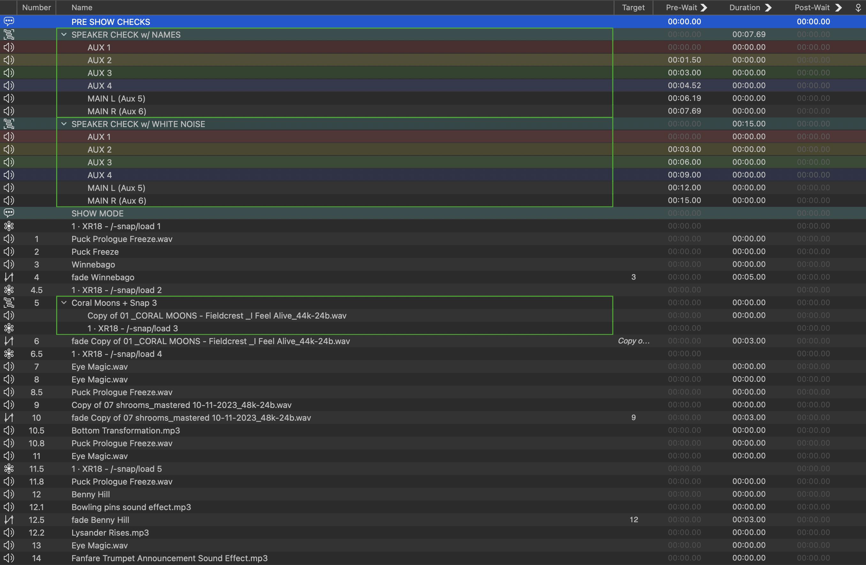Toggle Duration column arrow in header
866x565 pixels.
click(x=768, y=8)
